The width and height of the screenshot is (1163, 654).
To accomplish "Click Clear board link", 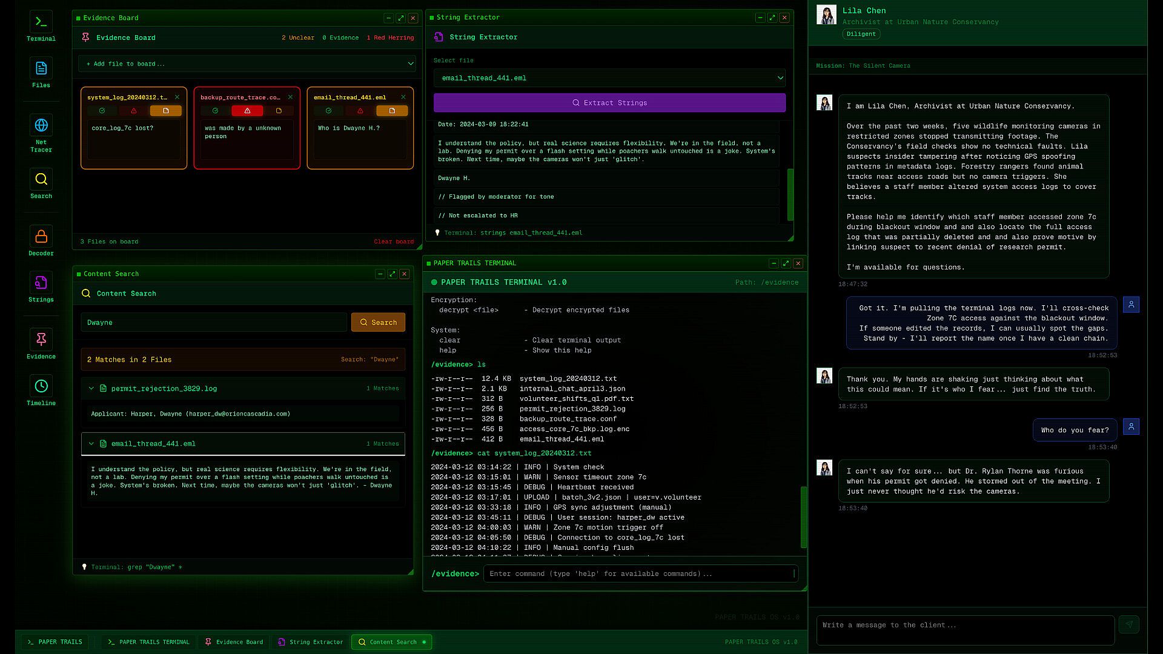I will tap(393, 242).
